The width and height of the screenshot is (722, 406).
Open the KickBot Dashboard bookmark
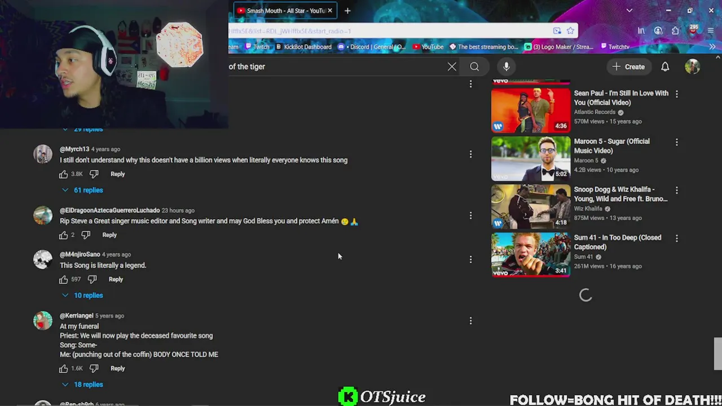tap(303, 47)
